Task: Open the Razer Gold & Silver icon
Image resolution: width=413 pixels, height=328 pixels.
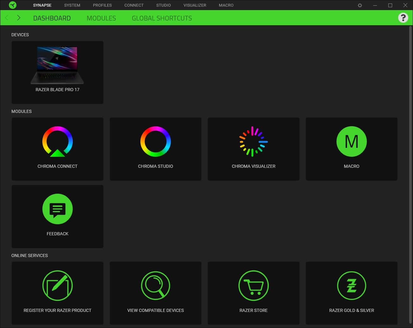Action: tap(352, 285)
